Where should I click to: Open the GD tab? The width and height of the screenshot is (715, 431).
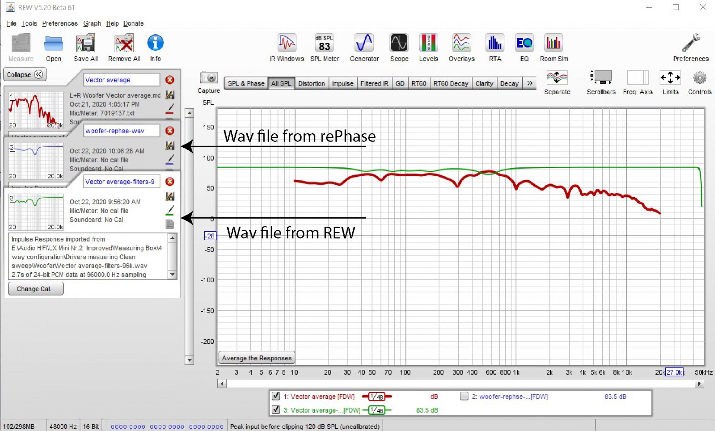[x=400, y=83]
